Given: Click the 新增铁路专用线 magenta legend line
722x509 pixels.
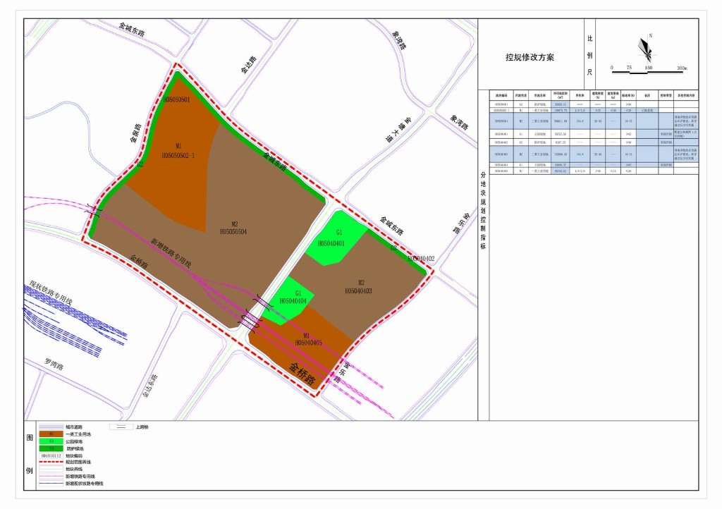Looking at the screenshot, I should point(49,477).
